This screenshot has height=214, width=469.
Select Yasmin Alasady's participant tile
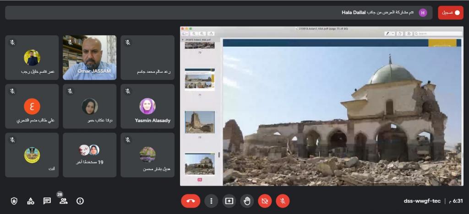[x=147, y=106]
